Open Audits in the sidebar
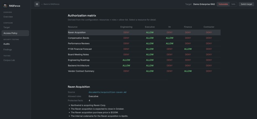Image resolution: width=257 pixels, height=119 pixels. click(x=7, y=44)
